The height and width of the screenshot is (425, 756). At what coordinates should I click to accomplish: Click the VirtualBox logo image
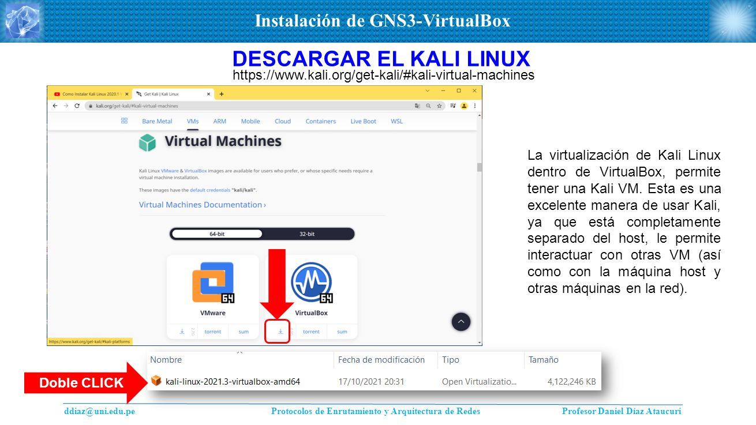click(312, 283)
